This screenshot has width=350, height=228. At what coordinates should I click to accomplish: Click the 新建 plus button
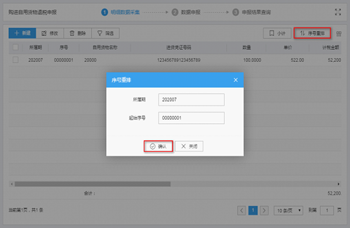[22, 33]
